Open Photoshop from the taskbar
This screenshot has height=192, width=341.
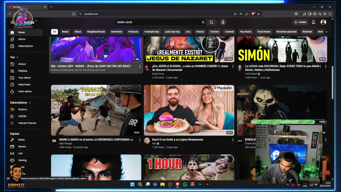[x=200, y=184]
